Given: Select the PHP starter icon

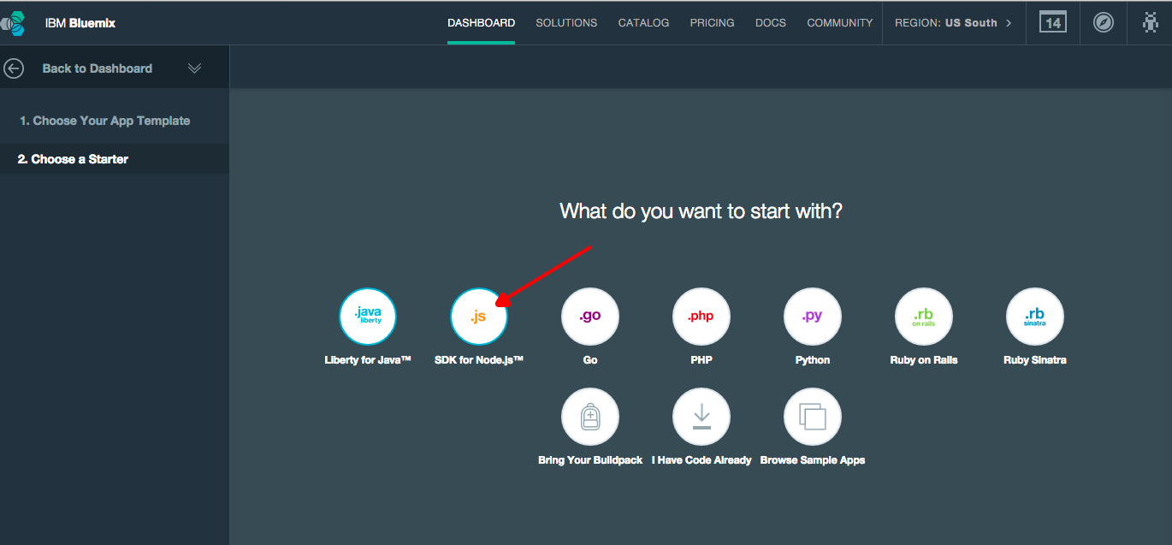Looking at the screenshot, I should (x=701, y=317).
